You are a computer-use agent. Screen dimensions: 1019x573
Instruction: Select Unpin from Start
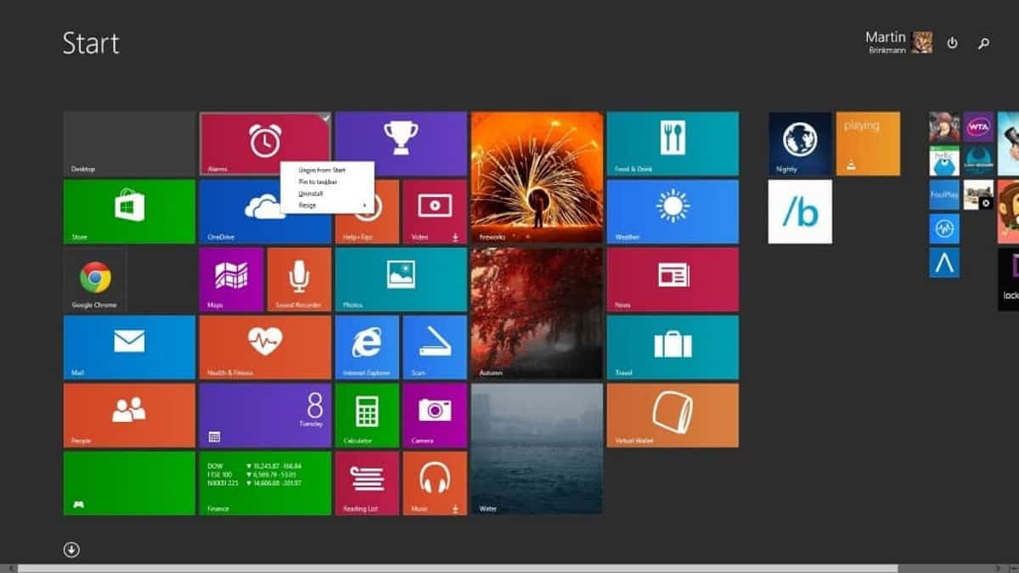[x=321, y=170]
